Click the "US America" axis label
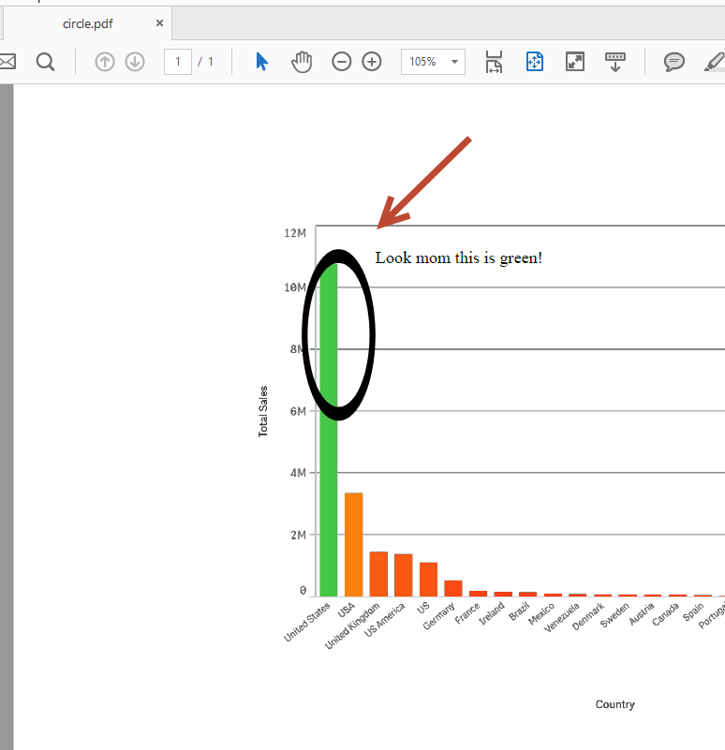Viewport: 725px width, 750px height. pos(384,620)
